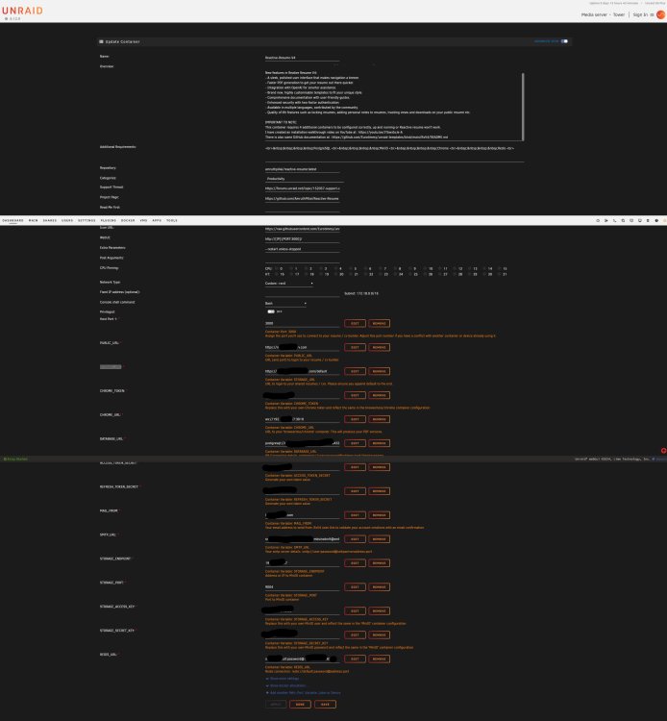Viewport: 667px width, 721px height.
Task: Click the Done button
Action: click(300, 705)
